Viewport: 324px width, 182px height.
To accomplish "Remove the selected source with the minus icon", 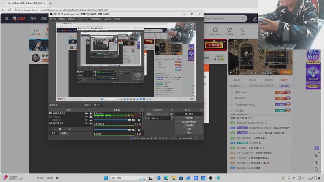I will click(55, 129).
